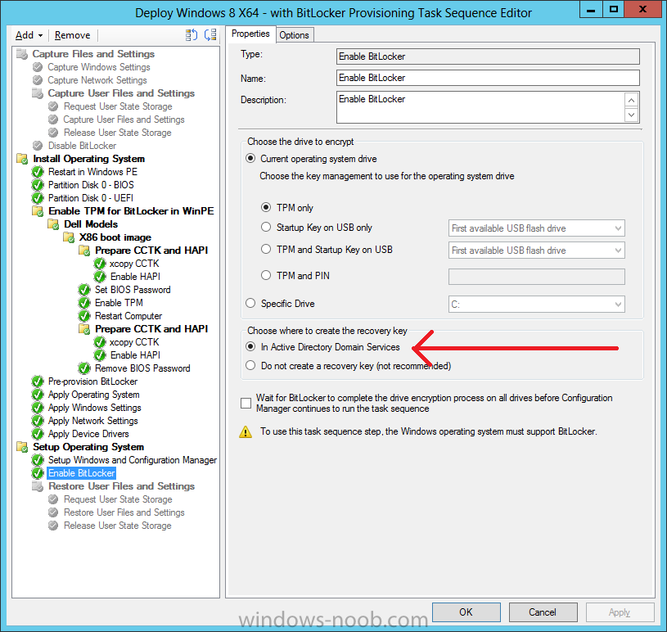Select Current operating system drive radio button
The width and height of the screenshot is (667, 632).
tap(250, 159)
